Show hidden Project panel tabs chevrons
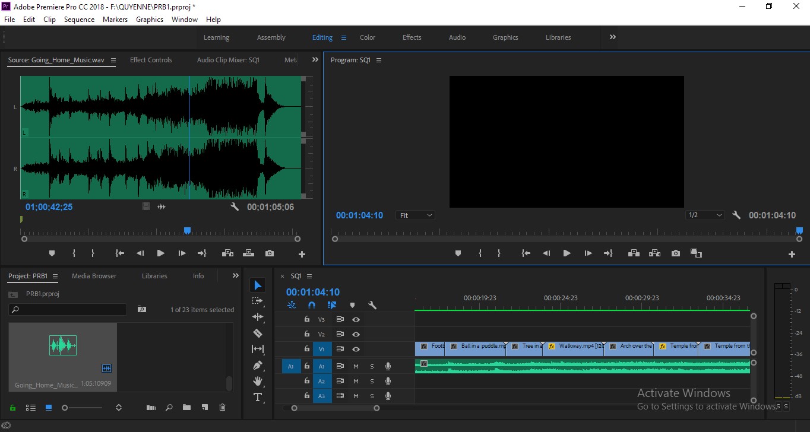 (236, 276)
